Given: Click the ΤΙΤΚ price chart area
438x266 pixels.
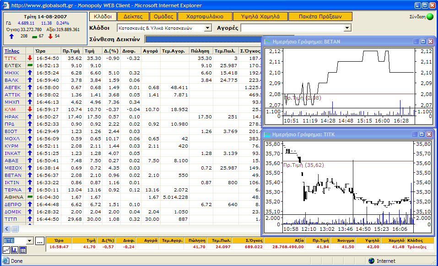Looking at the screenshot, I should tap(348, 178).
